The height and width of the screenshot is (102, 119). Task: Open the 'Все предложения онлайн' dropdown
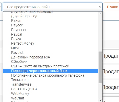point(53,7)
